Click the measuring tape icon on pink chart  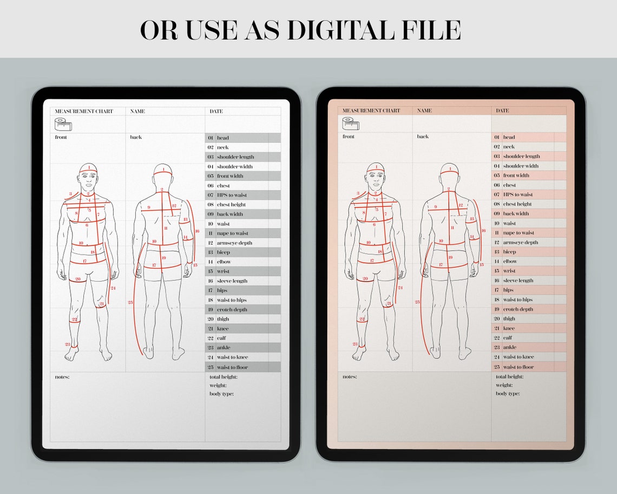click(350, 124)
